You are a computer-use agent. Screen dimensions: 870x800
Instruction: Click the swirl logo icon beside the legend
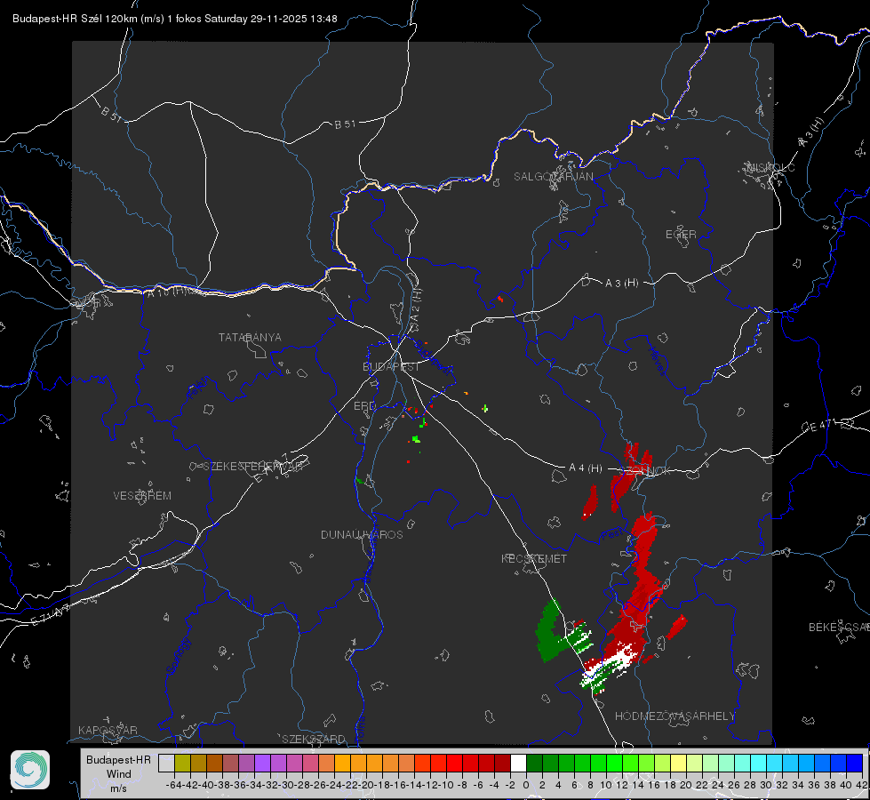coord(30,770)
